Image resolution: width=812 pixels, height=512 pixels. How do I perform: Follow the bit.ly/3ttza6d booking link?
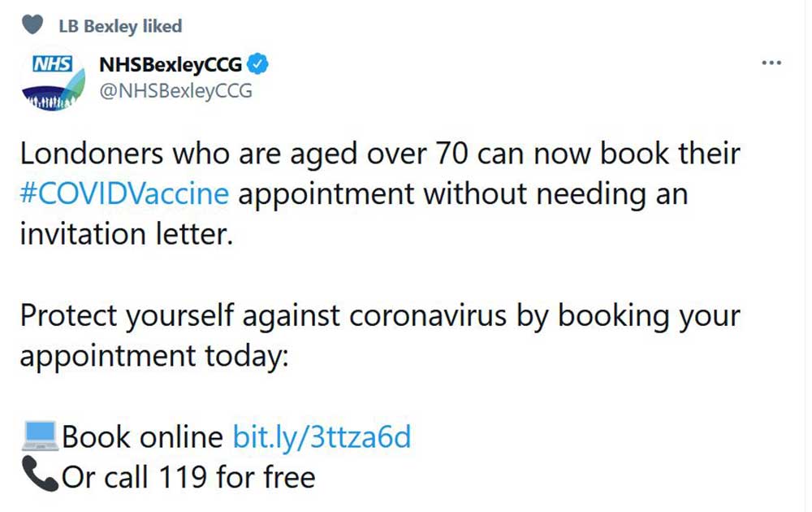(322, 437)
